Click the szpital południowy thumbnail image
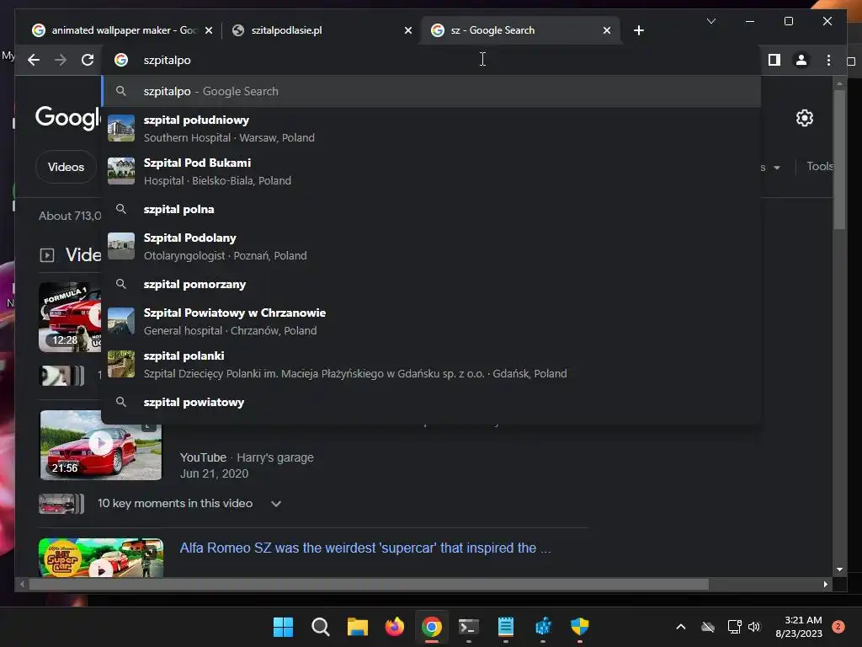The height and width of the screenshot is (647, 862). (121, 128)
